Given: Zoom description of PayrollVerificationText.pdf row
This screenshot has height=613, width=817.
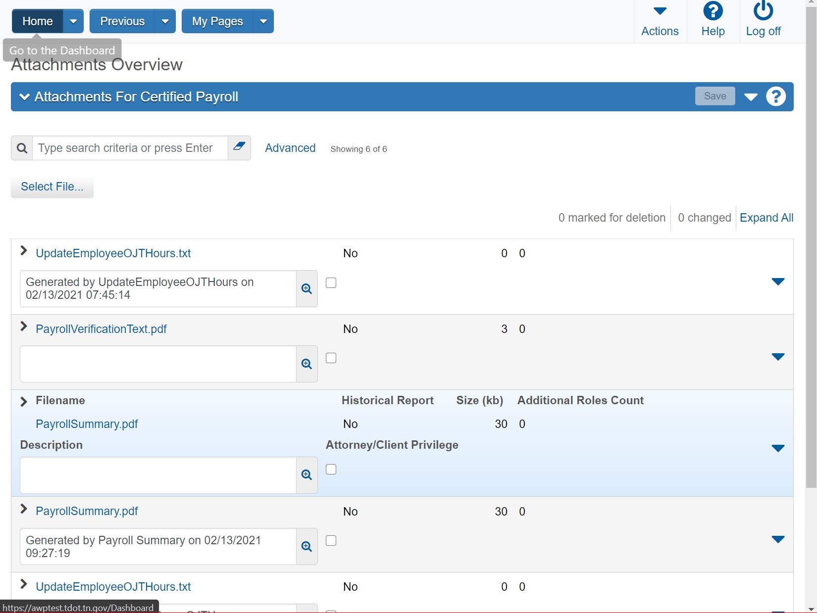Looking at the screenshot, I should point(307,364).
